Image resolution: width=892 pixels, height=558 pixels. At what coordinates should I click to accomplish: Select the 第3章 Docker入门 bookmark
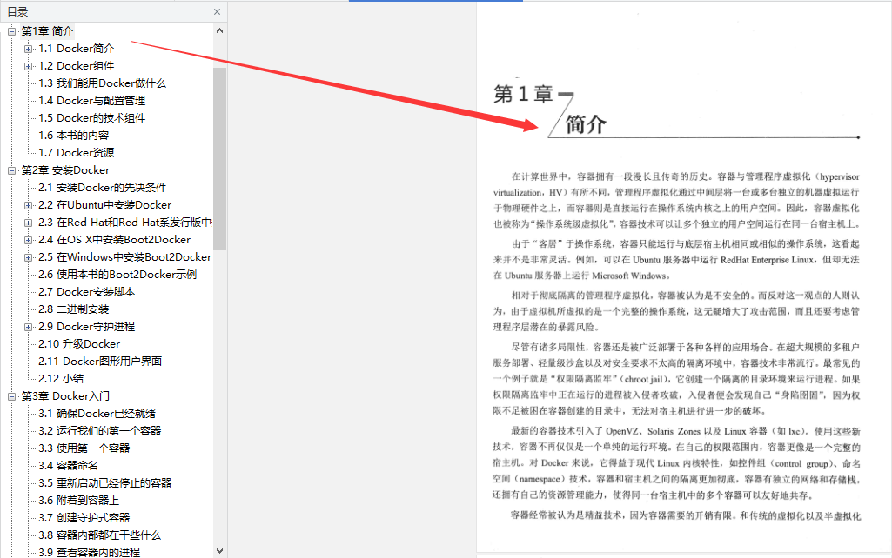click(65, 396)
